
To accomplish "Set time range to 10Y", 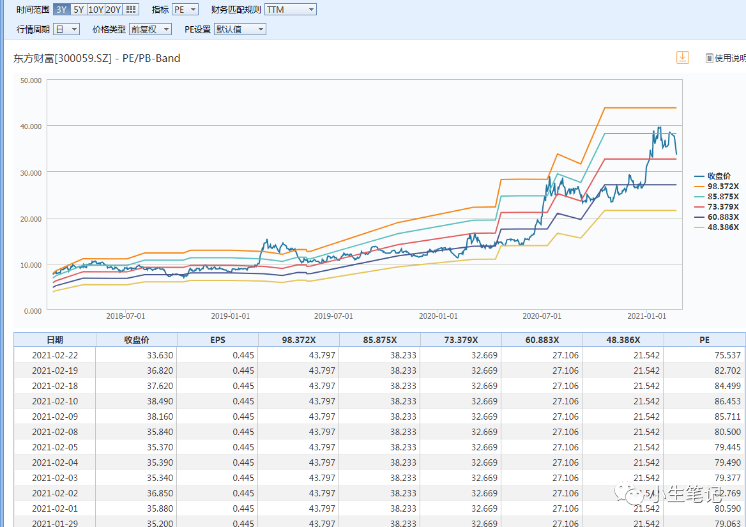I will coord(96,10).
